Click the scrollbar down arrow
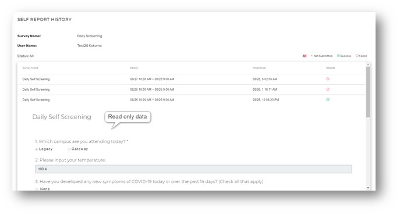Image resolution: width=400 pixels, height=215 pixels. 368,188
